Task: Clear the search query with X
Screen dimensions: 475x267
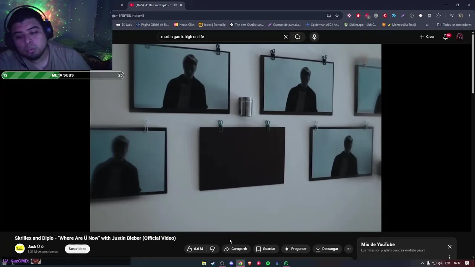Action: pos(286,37)
